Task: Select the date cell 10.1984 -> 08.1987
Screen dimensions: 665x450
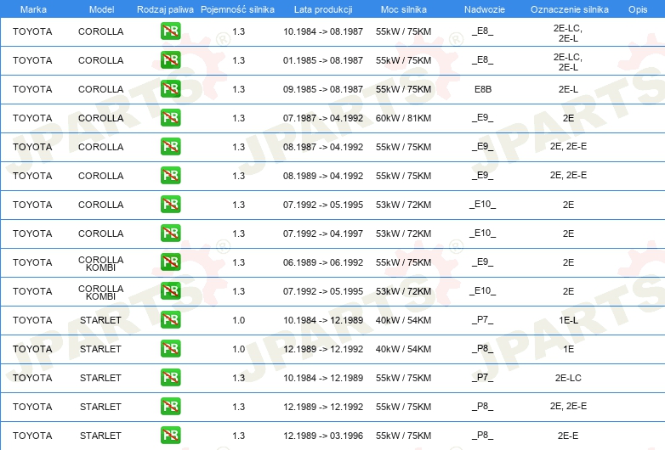Action: [x=323, y=31]
